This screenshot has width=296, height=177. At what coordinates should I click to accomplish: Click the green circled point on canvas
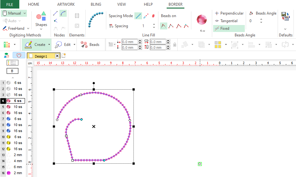point(200,164)
